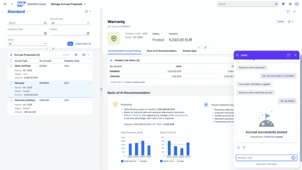
Task: Click the SAP logo
Action: tap(21, 4)
